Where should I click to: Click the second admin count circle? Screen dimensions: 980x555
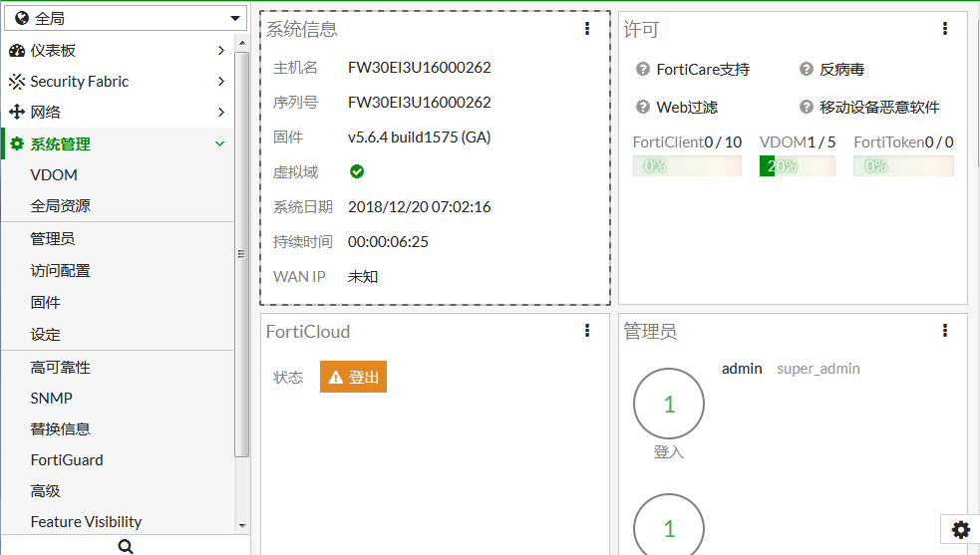[x=669, y=524]
